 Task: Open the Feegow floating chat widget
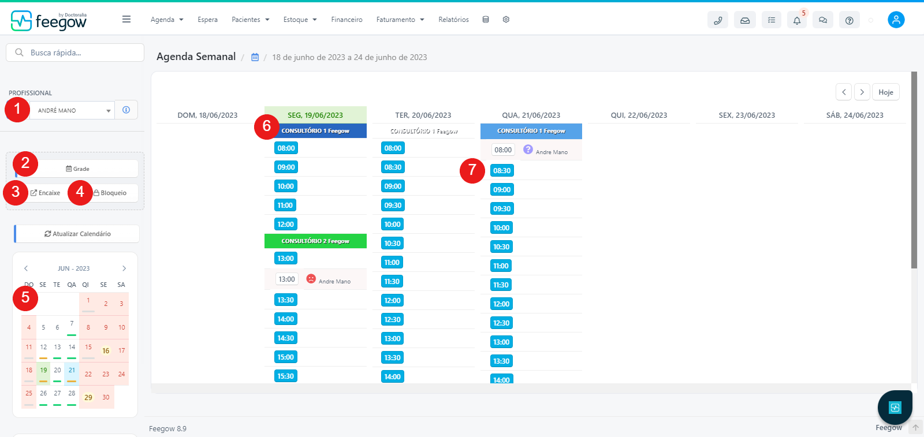coord(895,408)
